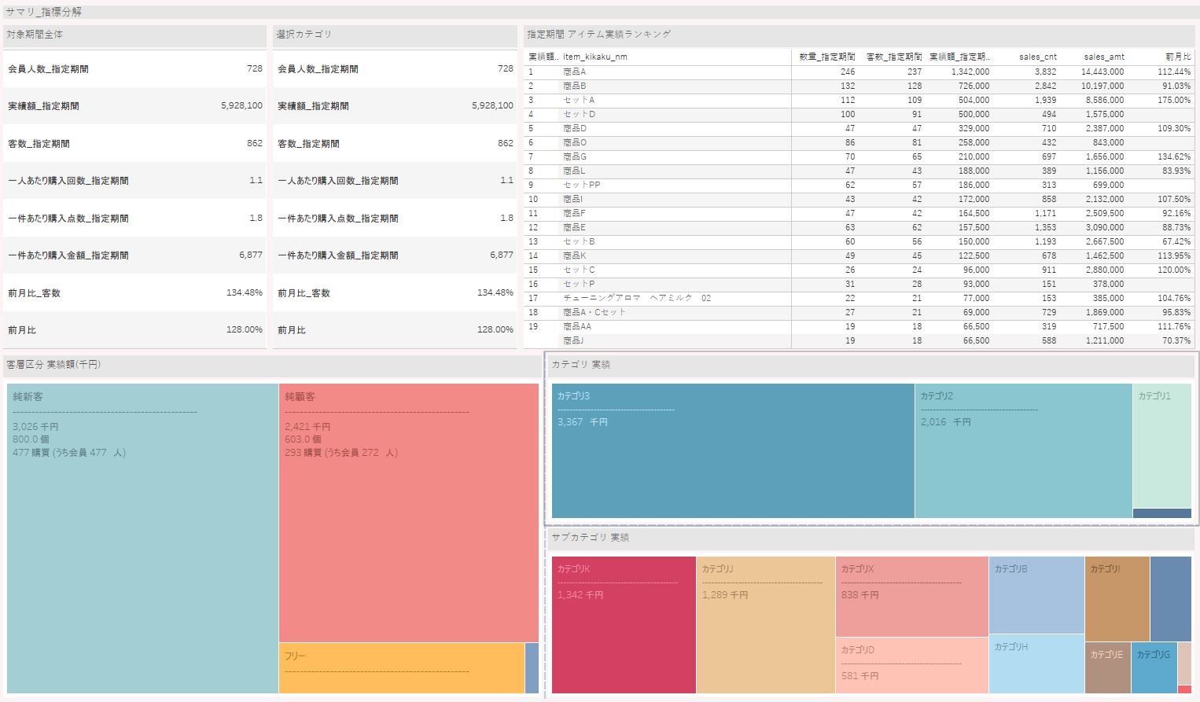Select the セットA row label
Image resolution: width=1200 pixels, height=702 pixels.
pos(579,100)
